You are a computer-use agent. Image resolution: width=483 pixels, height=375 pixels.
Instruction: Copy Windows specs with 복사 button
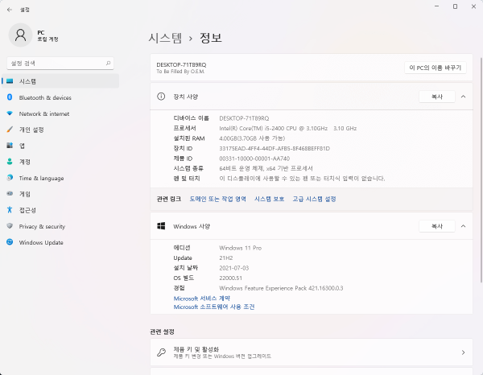437,226
